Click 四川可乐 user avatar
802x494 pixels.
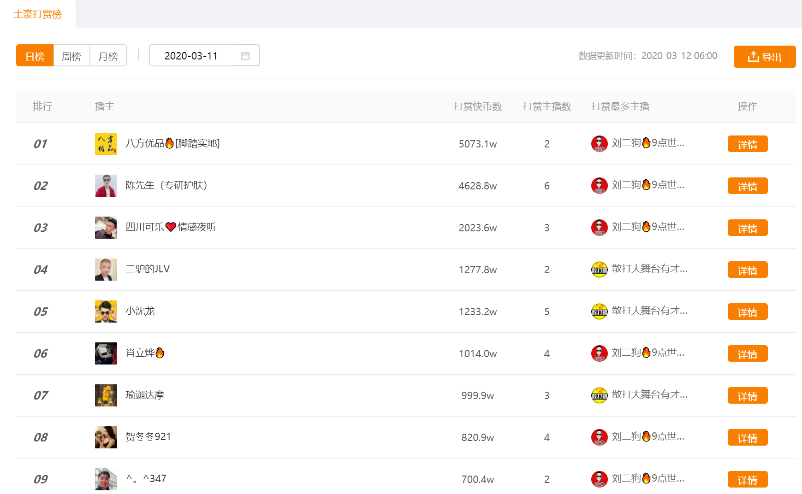tap(106, 228)
